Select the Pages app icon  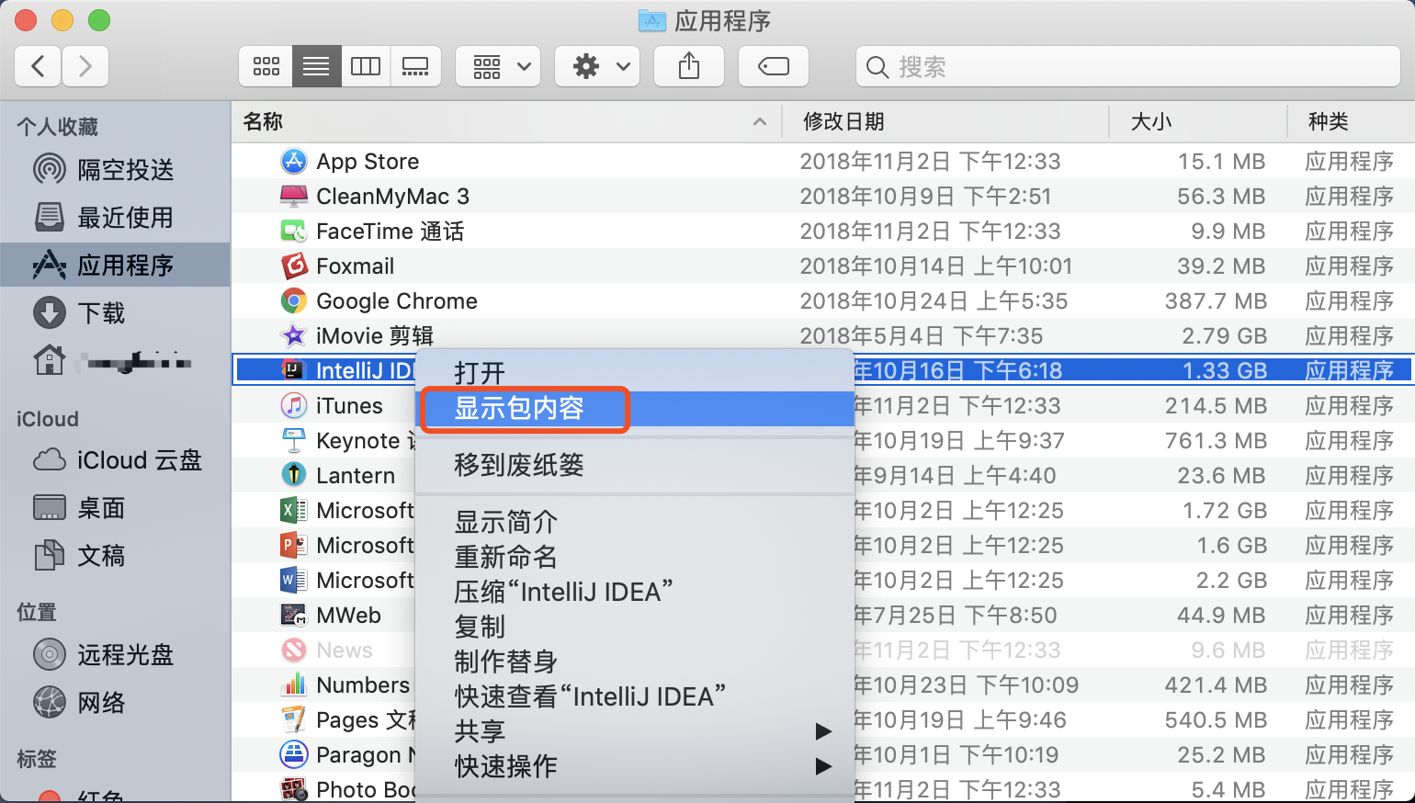[x=293, y=719]
